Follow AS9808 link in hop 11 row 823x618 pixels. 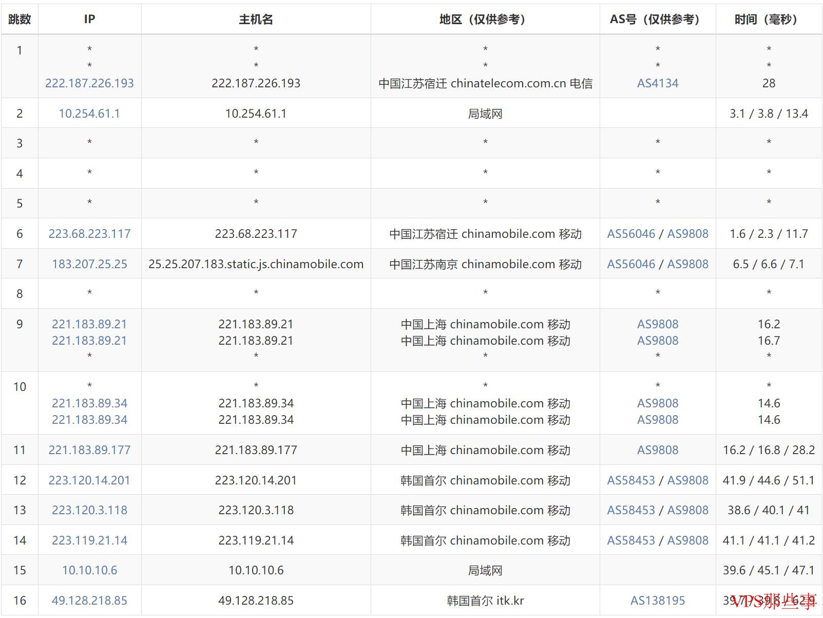tap(658, 450)
